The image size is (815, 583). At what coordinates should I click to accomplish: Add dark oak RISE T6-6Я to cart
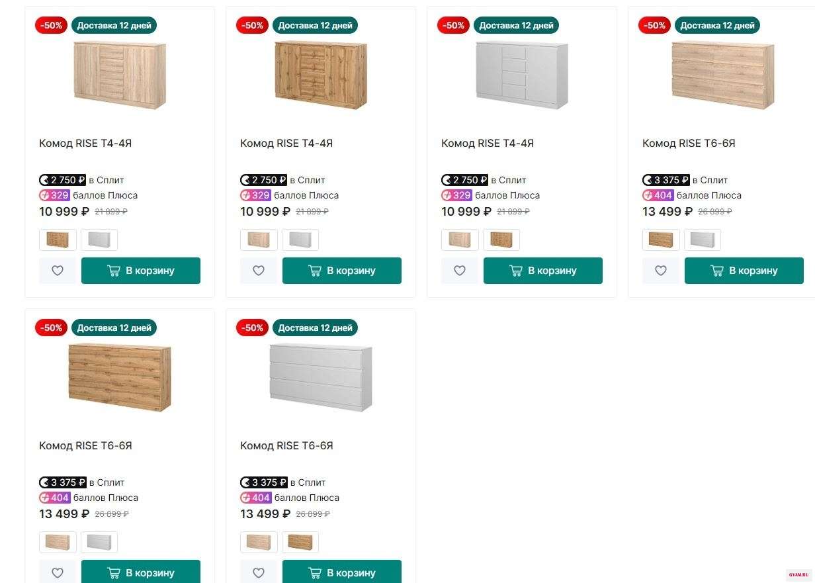tap(141, 572)
